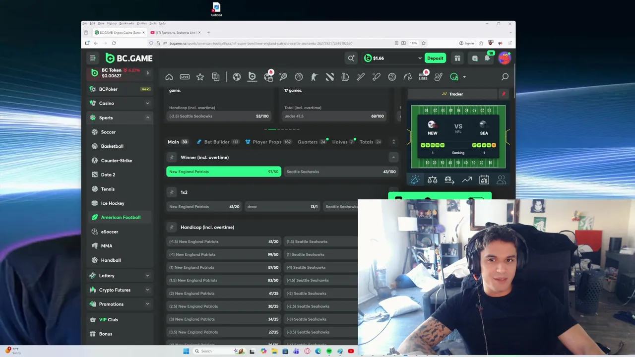Screen dimensions: 635x357
Task: Click the AI search icon in header
Action: (x=351, y=58)
